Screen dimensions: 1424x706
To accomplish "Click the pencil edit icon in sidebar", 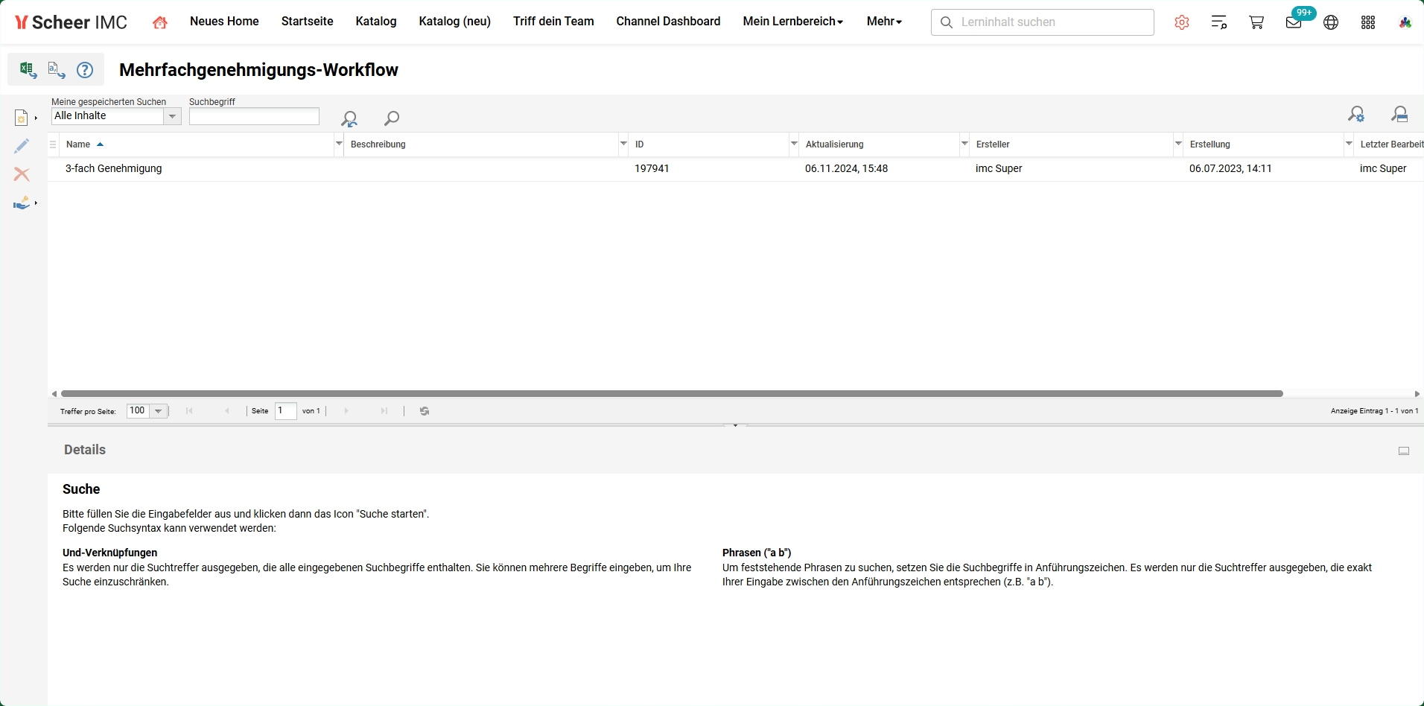I will (22, 146).
